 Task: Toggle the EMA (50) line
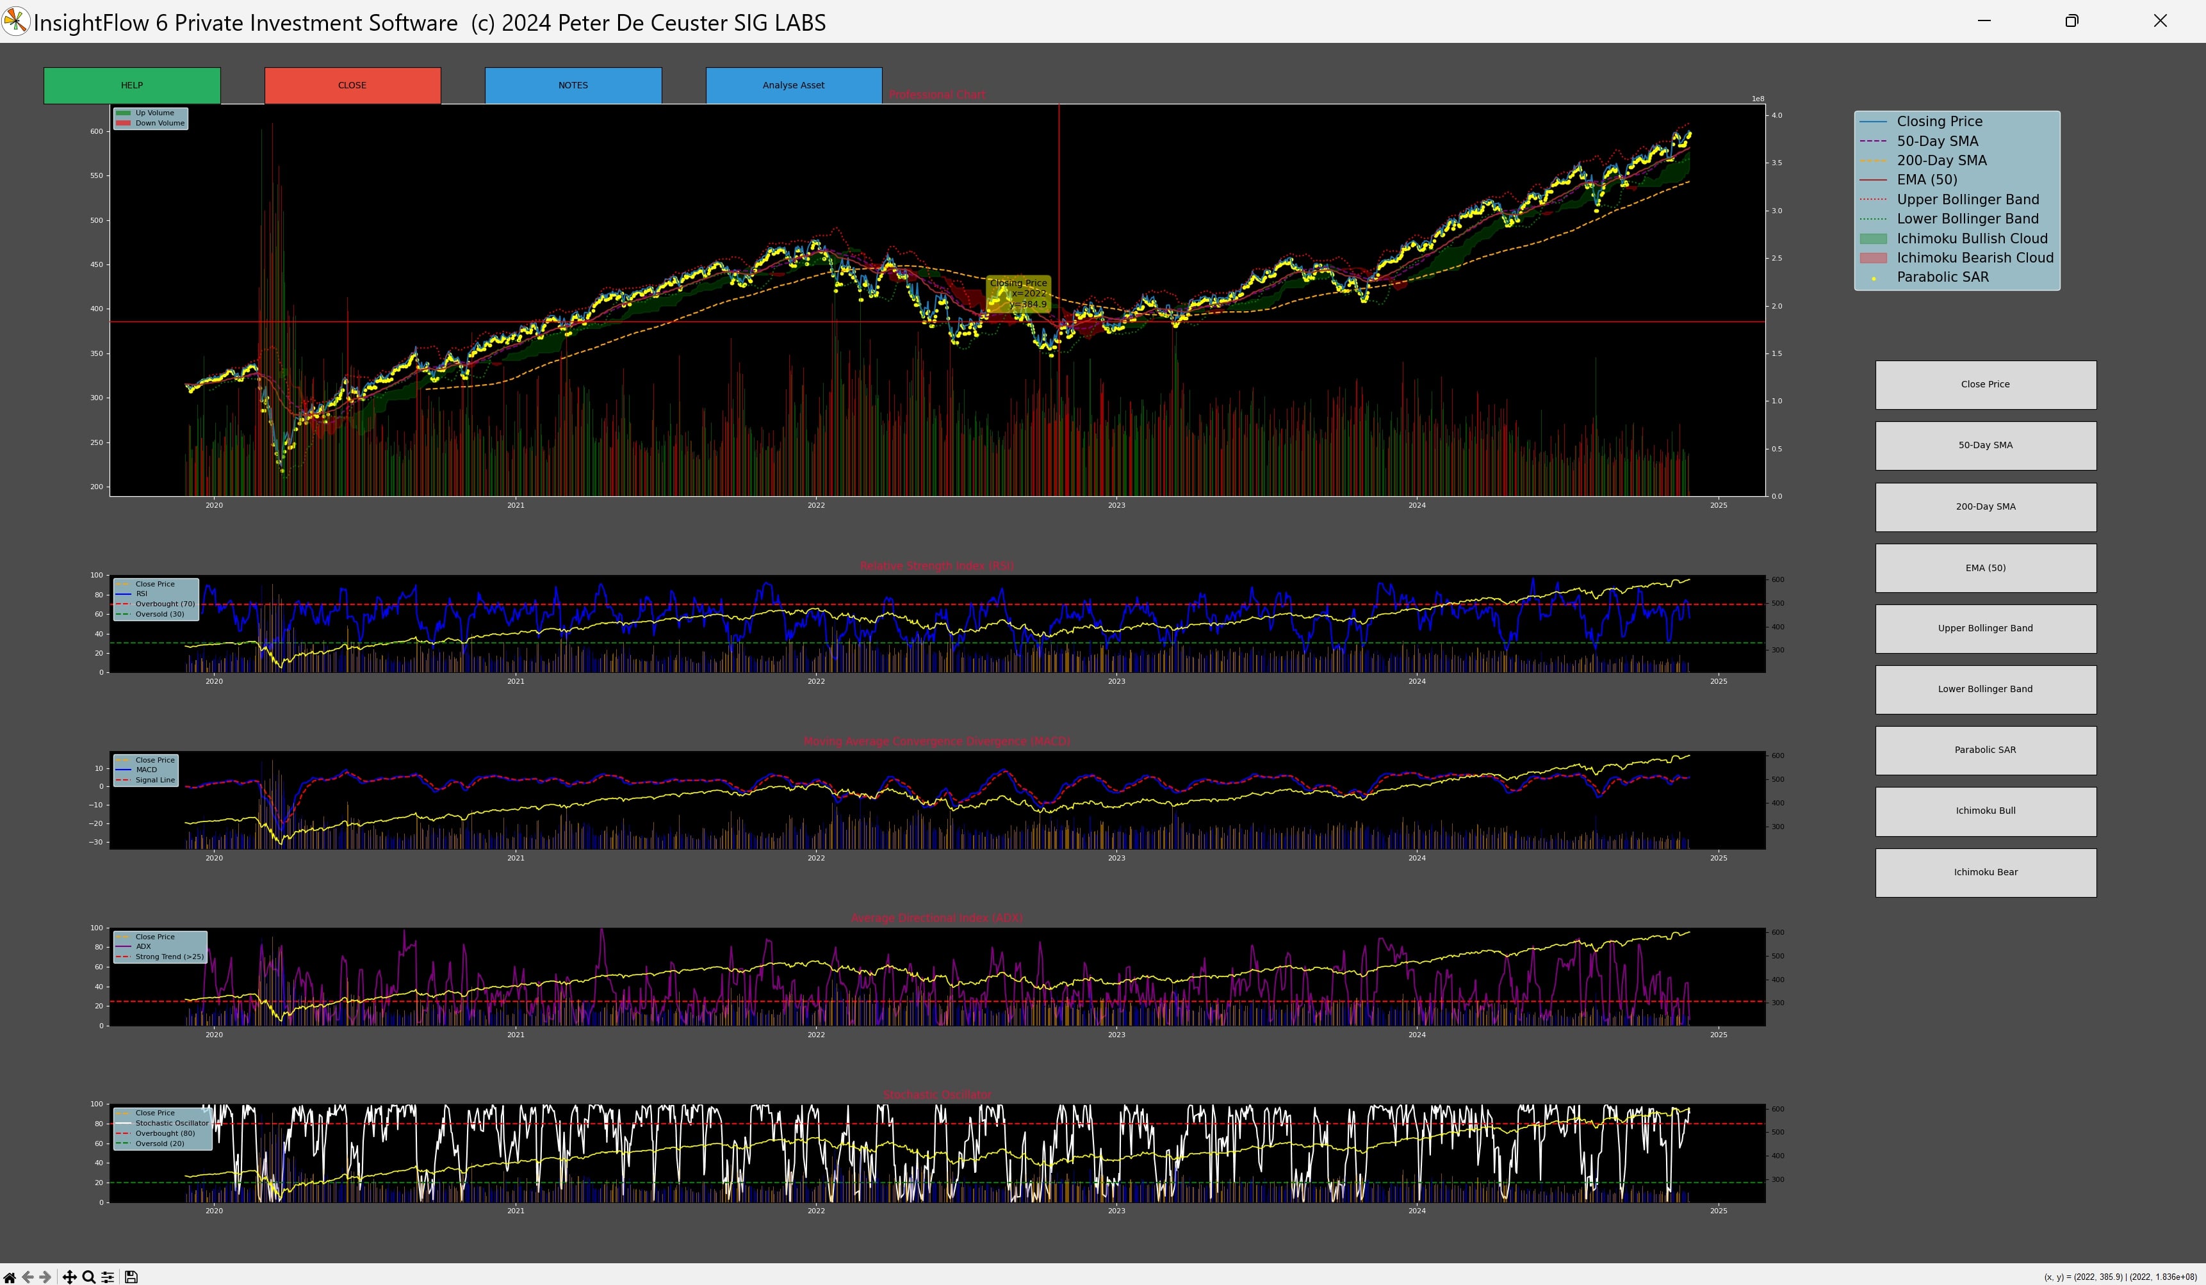tap(1986, 568)
